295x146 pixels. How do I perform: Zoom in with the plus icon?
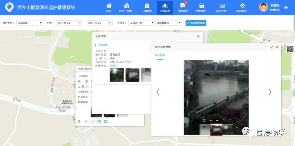[x=211, y=120]
